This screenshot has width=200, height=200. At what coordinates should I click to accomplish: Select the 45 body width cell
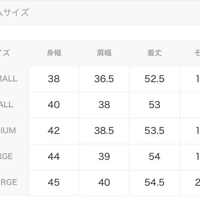(x=54, y=182)
